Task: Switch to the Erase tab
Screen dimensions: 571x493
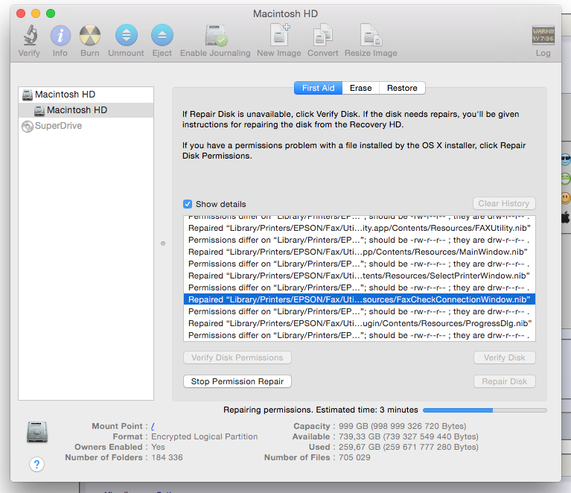Action: tap(360, 88)
